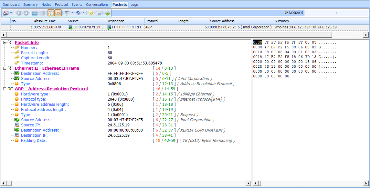Viewport: 370px width, 188px height.
Task: Switch to the Summary tab
Action: point(30,5)
